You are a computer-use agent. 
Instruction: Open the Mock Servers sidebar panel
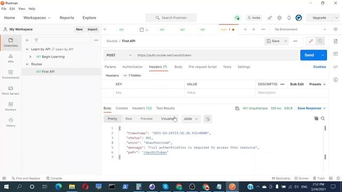click(x=11, y=91)
